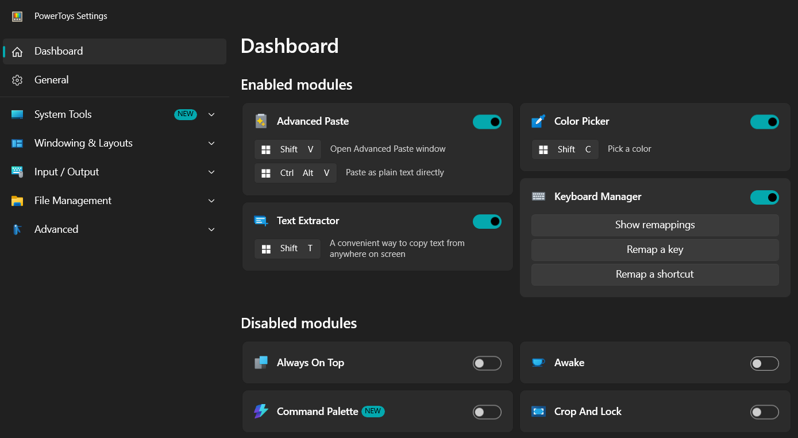Click the Remap a shortcut button

[655, 274]
